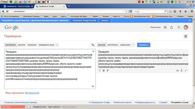Click the Перевести translate button
This screenshot has height=109, width=195.
click(x=144, y=45)
